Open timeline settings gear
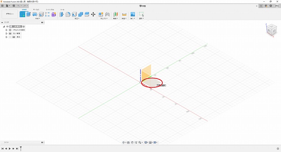The image size is (281, 152). [278, 148]
